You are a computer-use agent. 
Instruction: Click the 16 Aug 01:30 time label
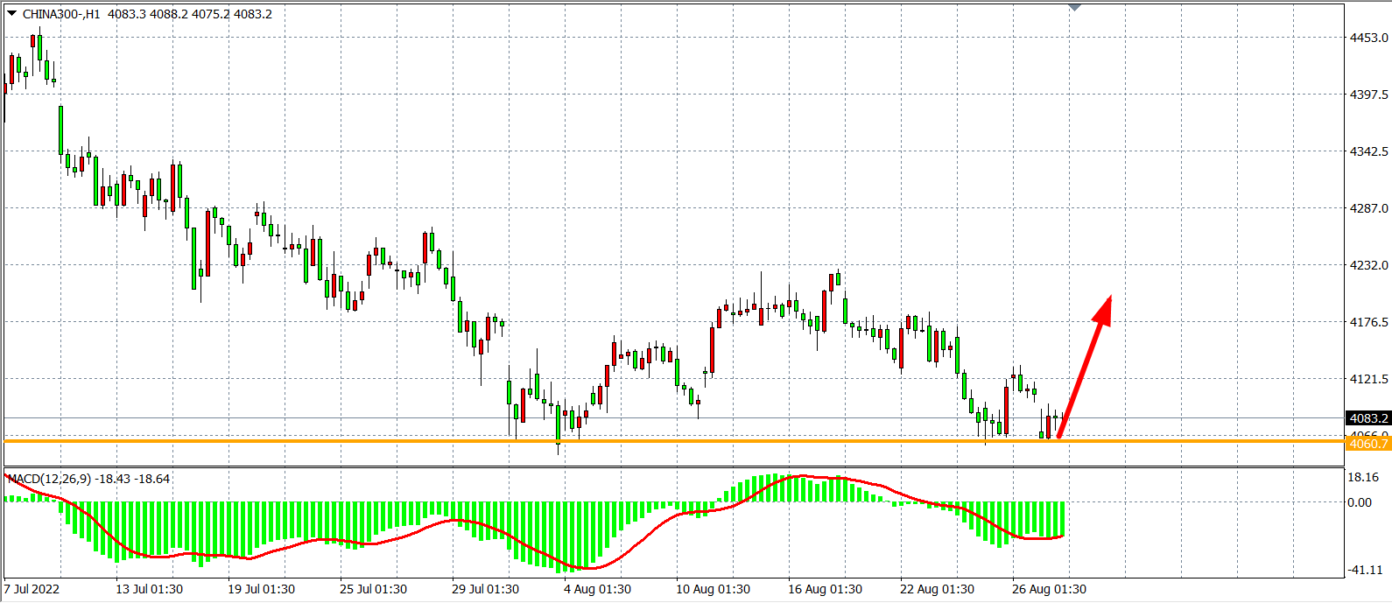(825, 589)
